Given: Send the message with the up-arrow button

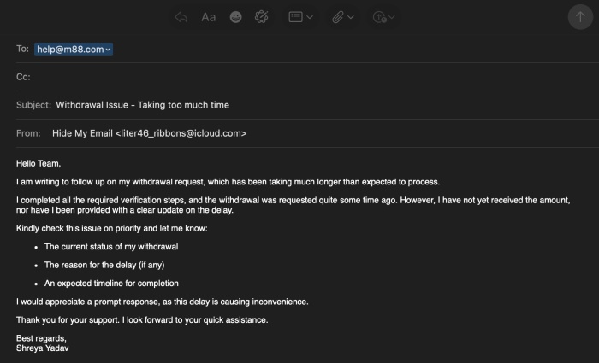Looking at the screenshot, I should click(x=580, y=17).
